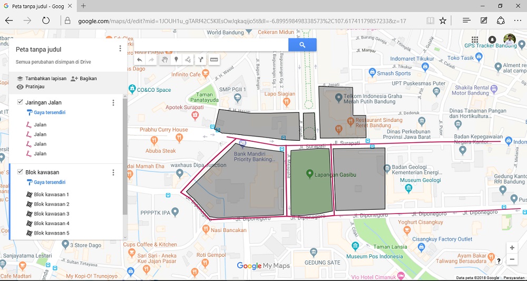
Task: Open Blok kawasan layer options menu
Action: pyautogui.click(x=113, y=172)
